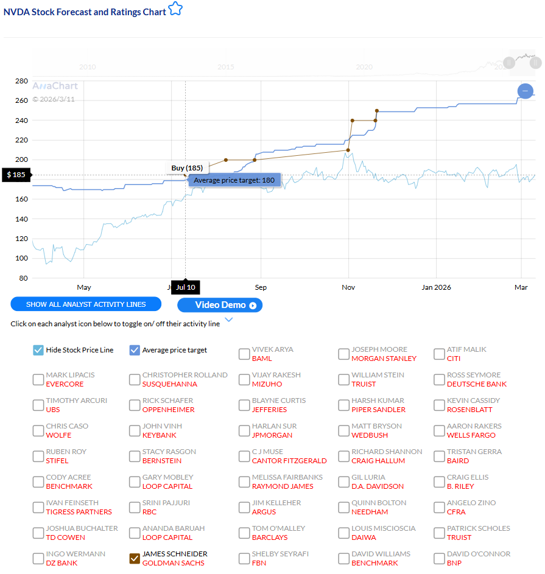
Task: Click SHOW ALL ANALYST ACTIVITY LINES
Action: tap(85, 304)
